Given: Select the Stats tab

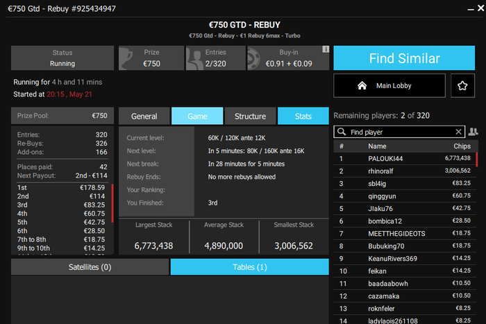Looking at the screenshot, I should coord(303,116).
